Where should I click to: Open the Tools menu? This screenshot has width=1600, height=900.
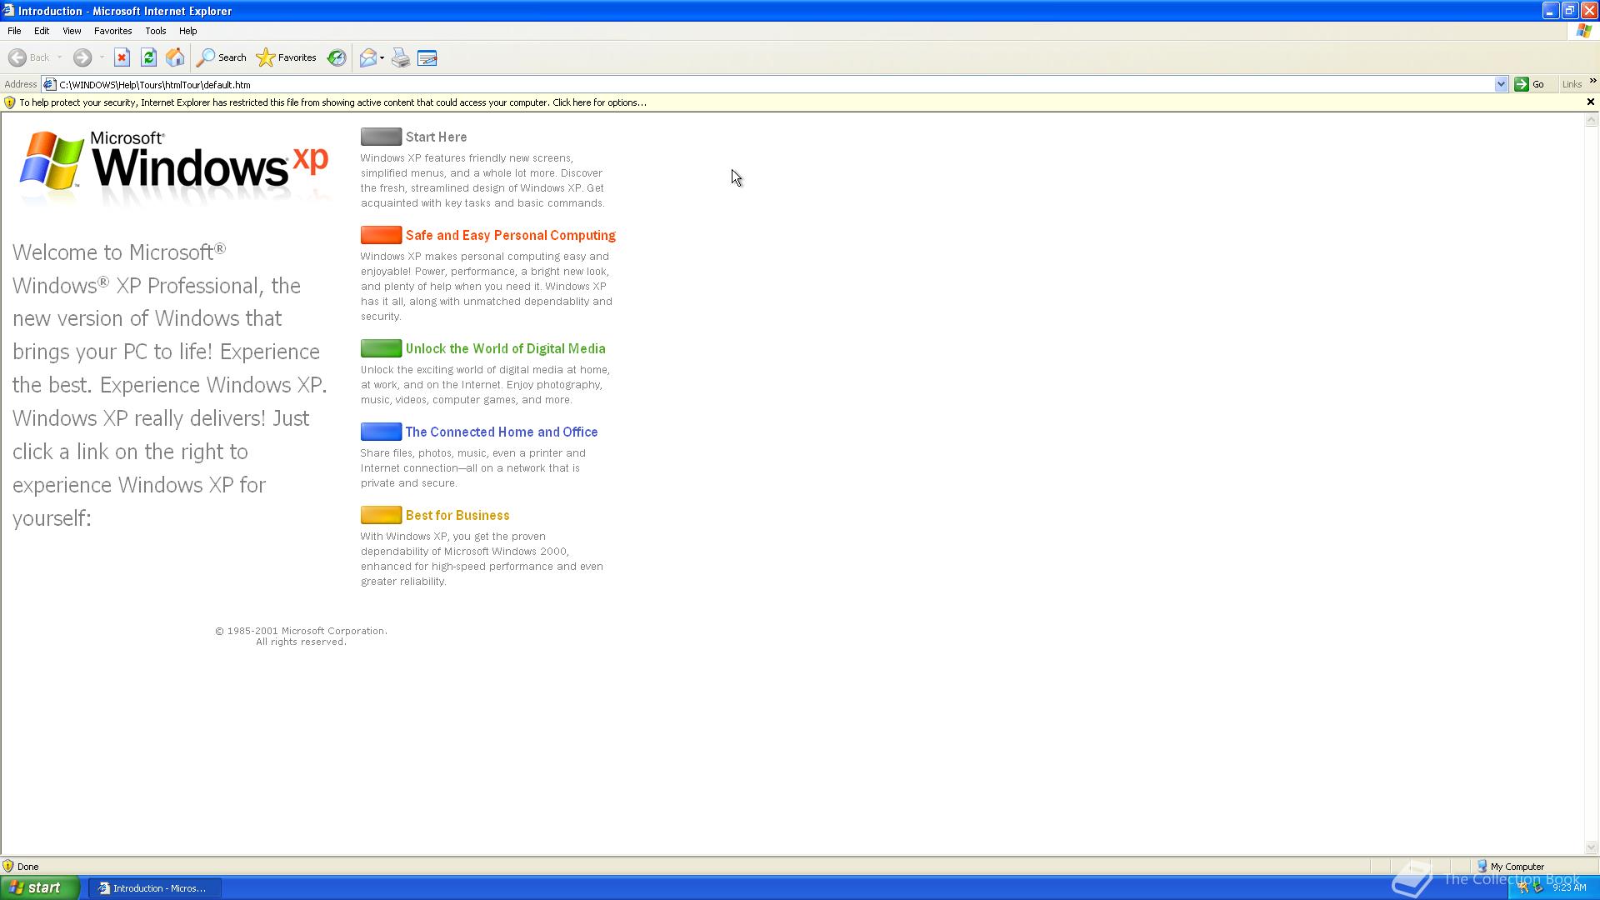pos(155,31)
